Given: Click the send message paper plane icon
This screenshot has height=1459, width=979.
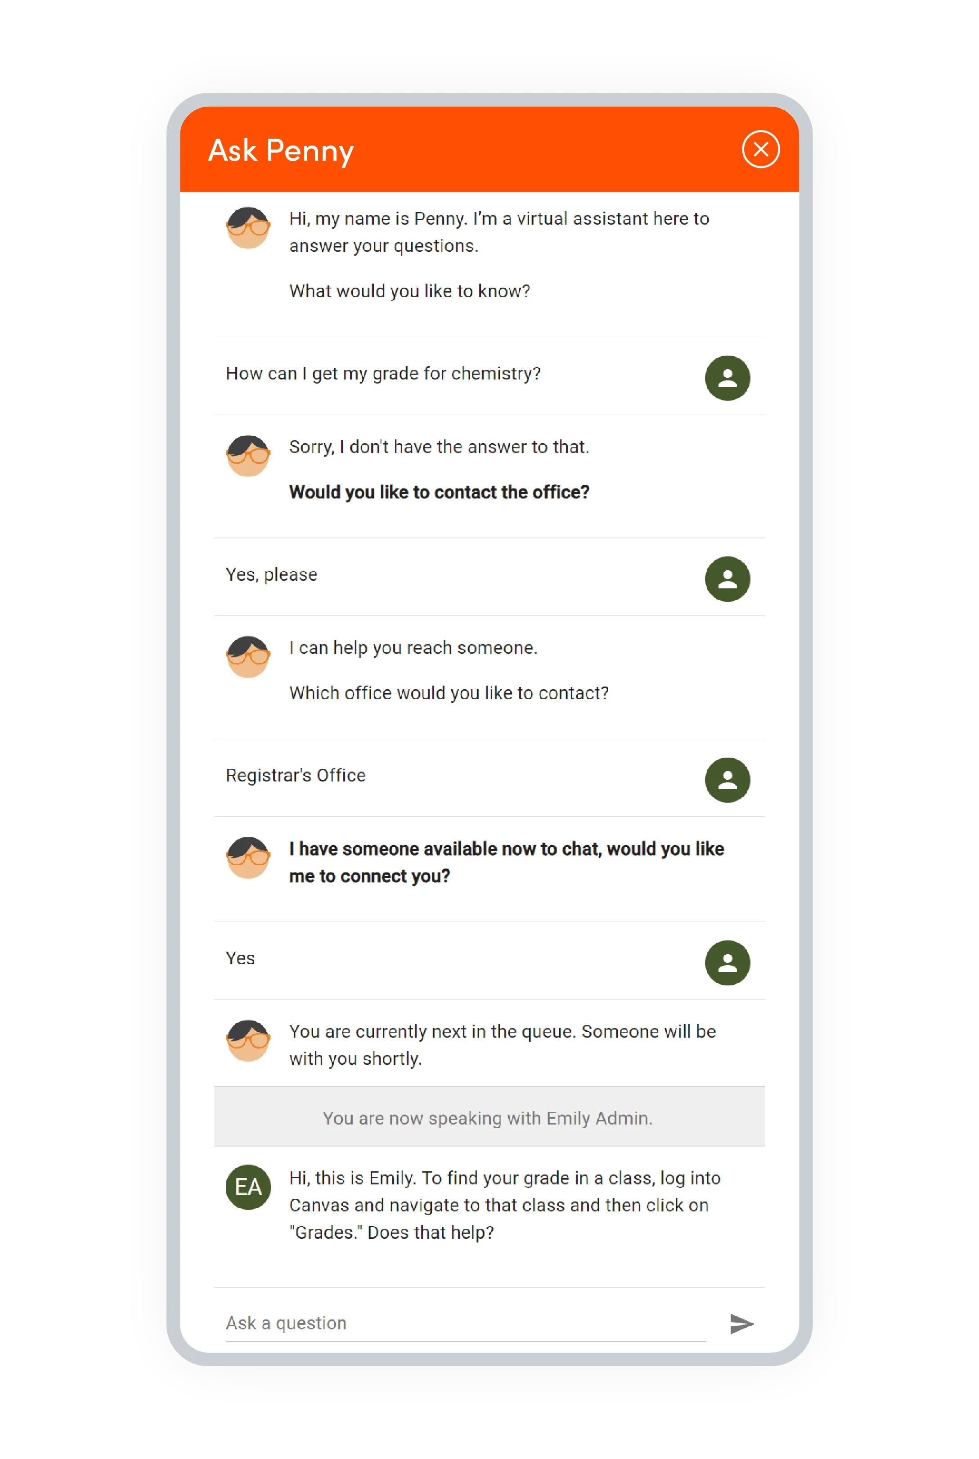Looking at the screenshot, I should pos(743,1323).
